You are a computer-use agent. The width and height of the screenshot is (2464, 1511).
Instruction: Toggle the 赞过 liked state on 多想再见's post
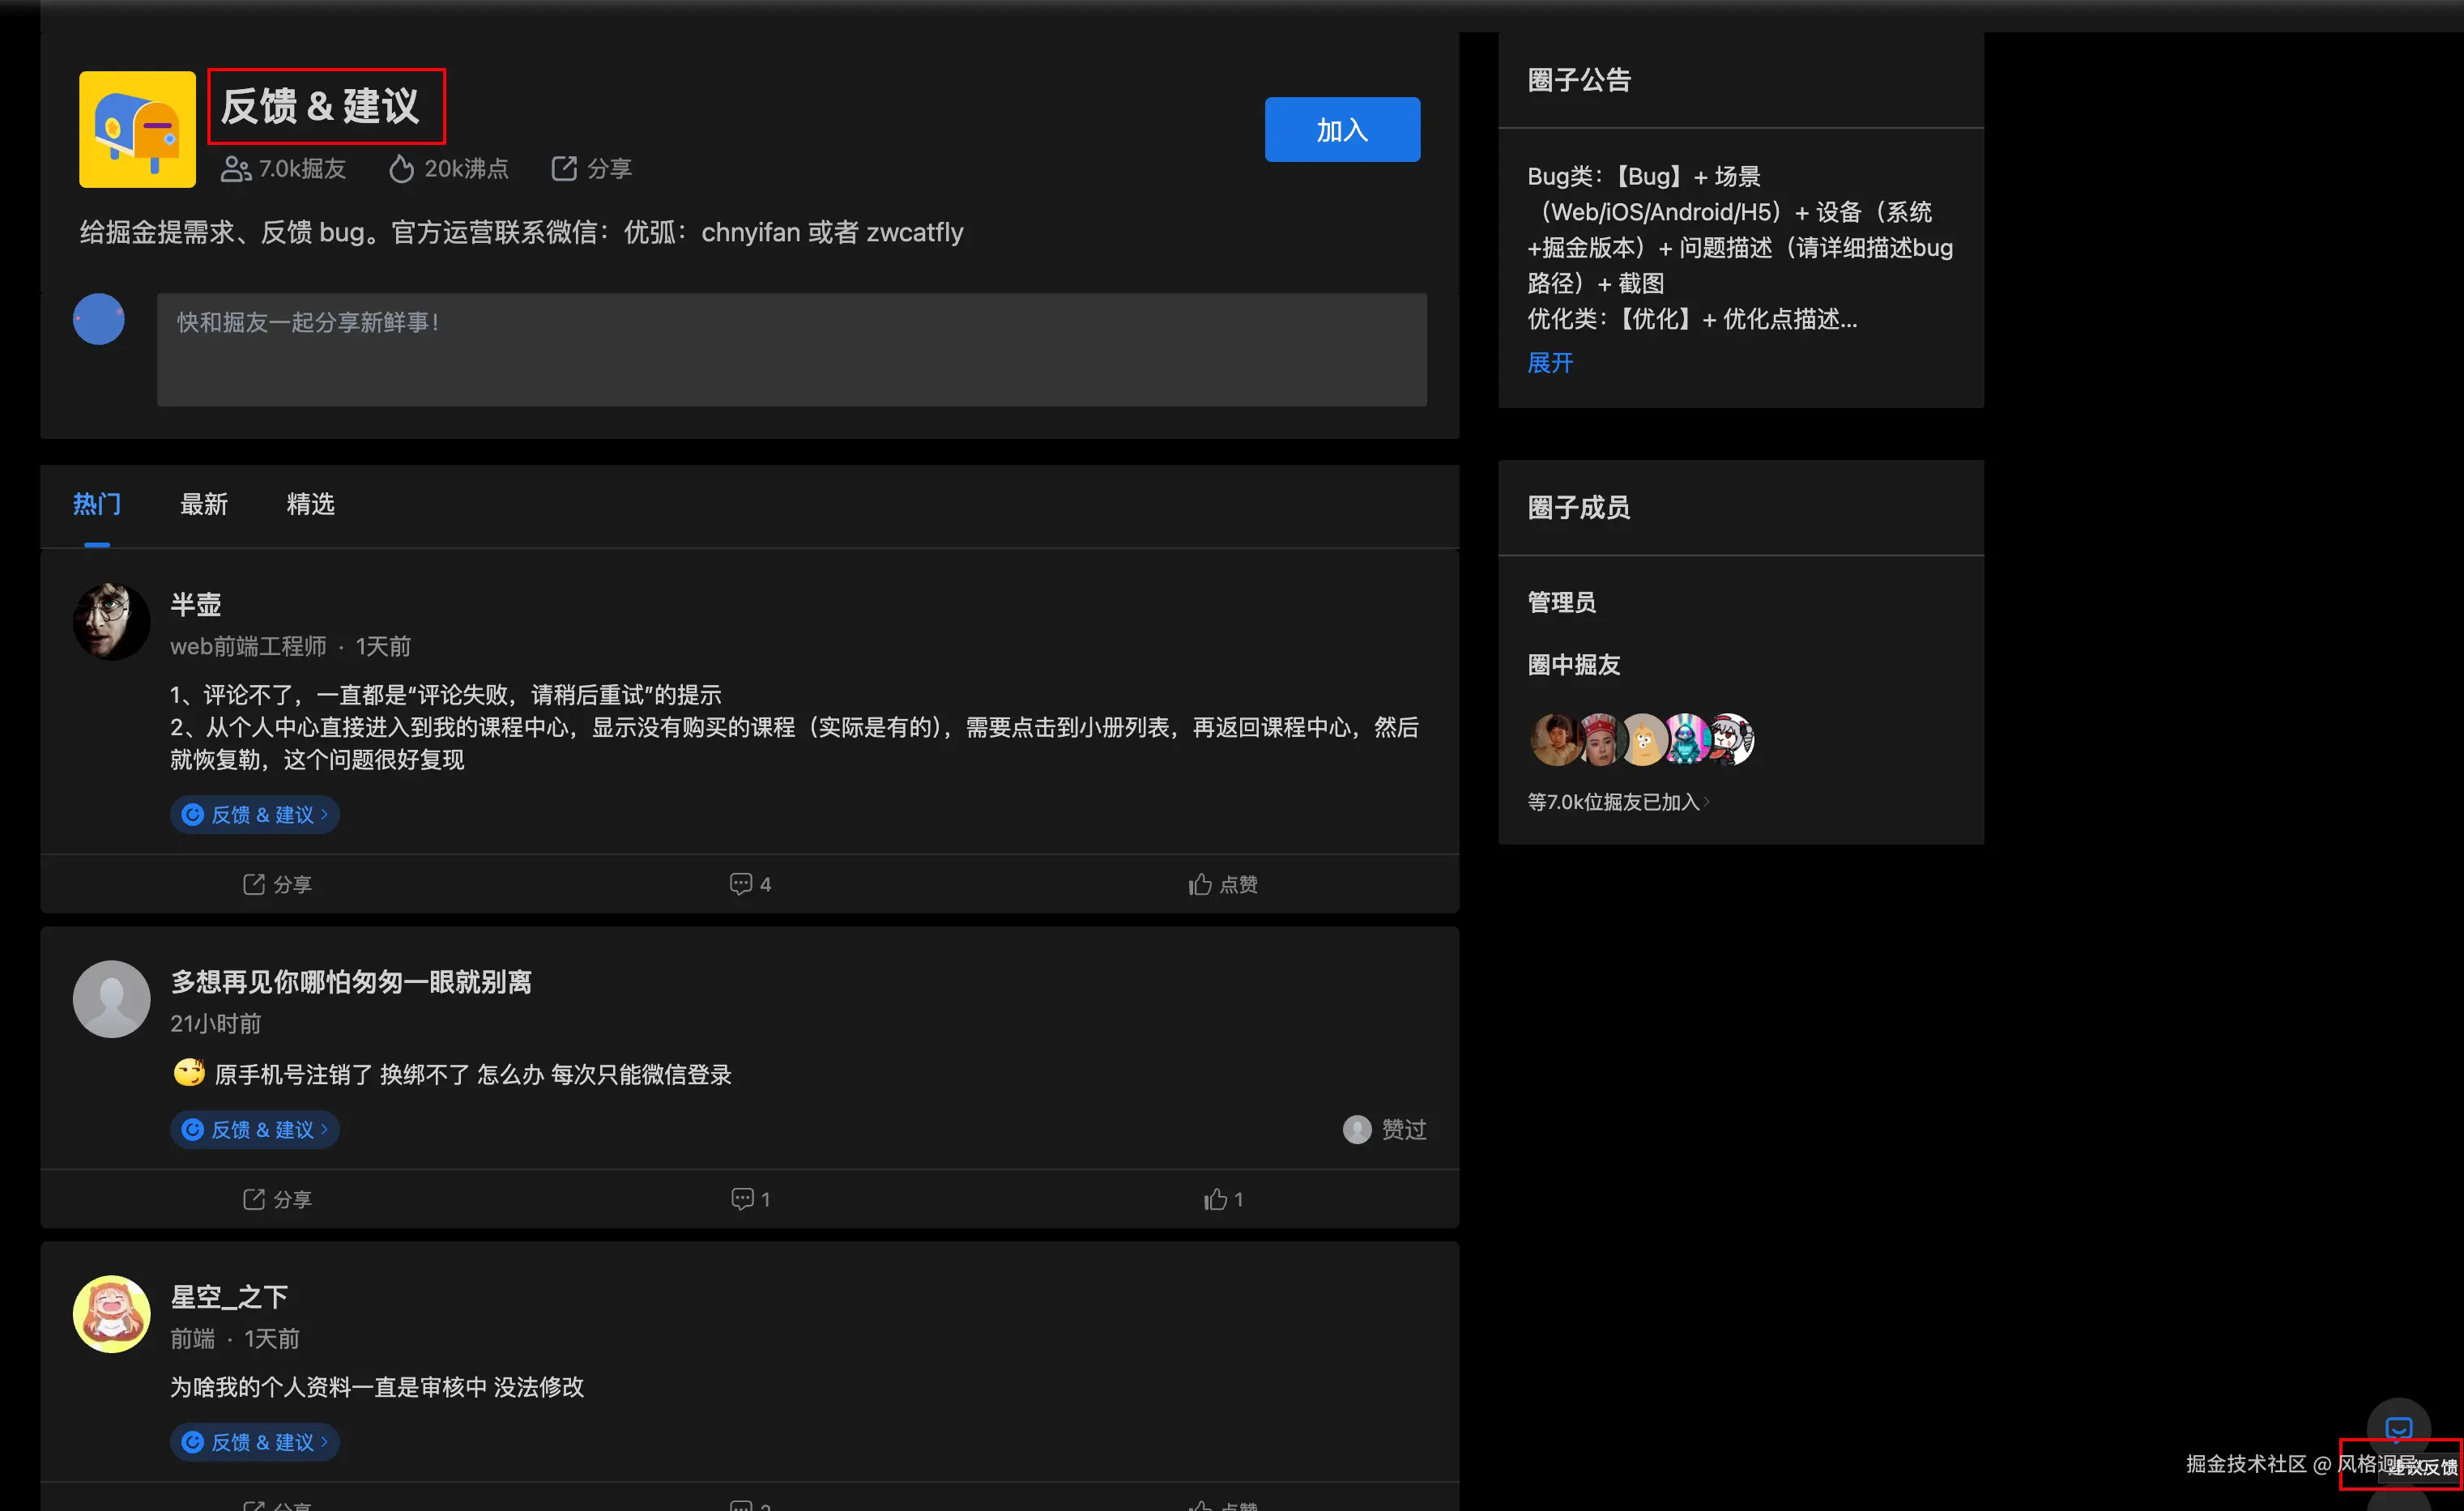click(1384, 1129)
